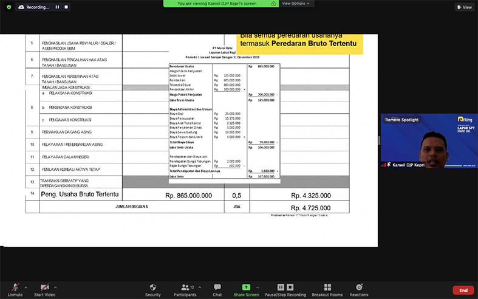Click the muted mic icon on Kanwil DJP Kepri
Viewport: 478px width, 299px height.
click(389, 165)
